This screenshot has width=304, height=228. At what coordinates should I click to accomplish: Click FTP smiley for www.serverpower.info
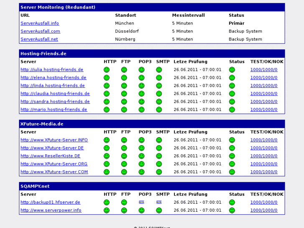pyautogui.click(x=124, y=210)
